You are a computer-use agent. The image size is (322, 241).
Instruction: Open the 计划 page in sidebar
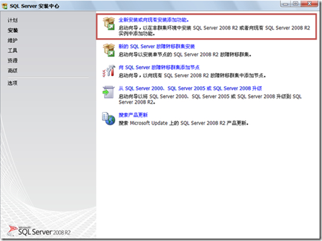pos(13,20)
